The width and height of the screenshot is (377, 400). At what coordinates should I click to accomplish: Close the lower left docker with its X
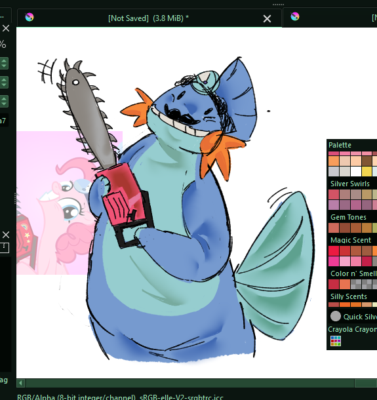pos(6,235)
